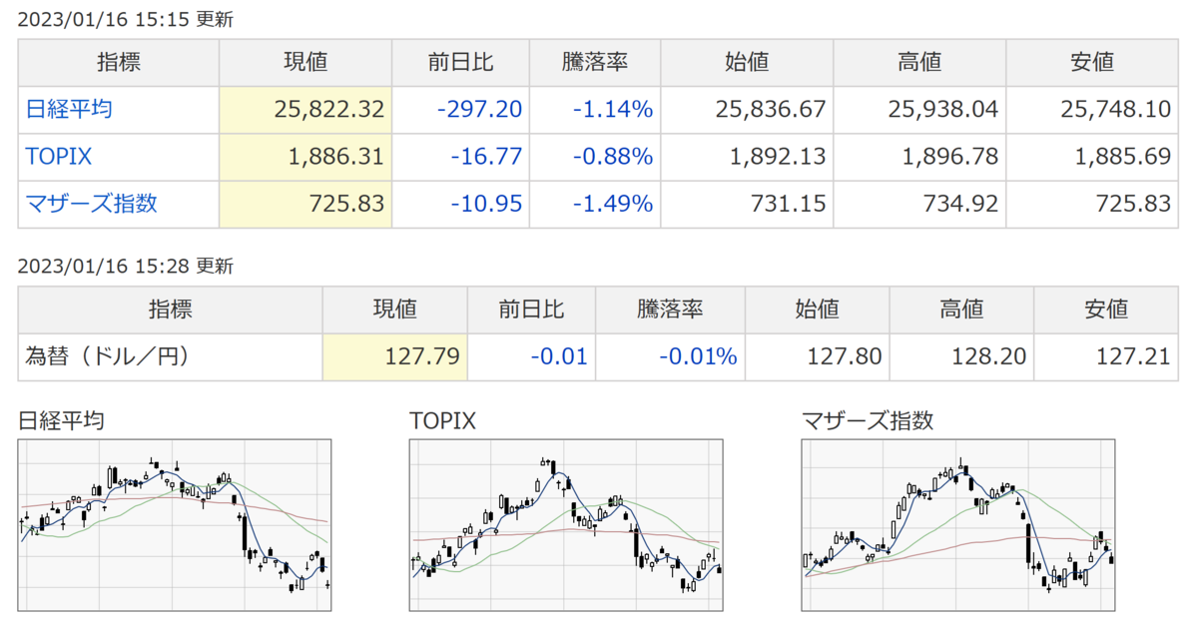Screen dimensions: 1198x631
Task: Click the 安値 column header in first table
Action: (x=1092, y=62)
